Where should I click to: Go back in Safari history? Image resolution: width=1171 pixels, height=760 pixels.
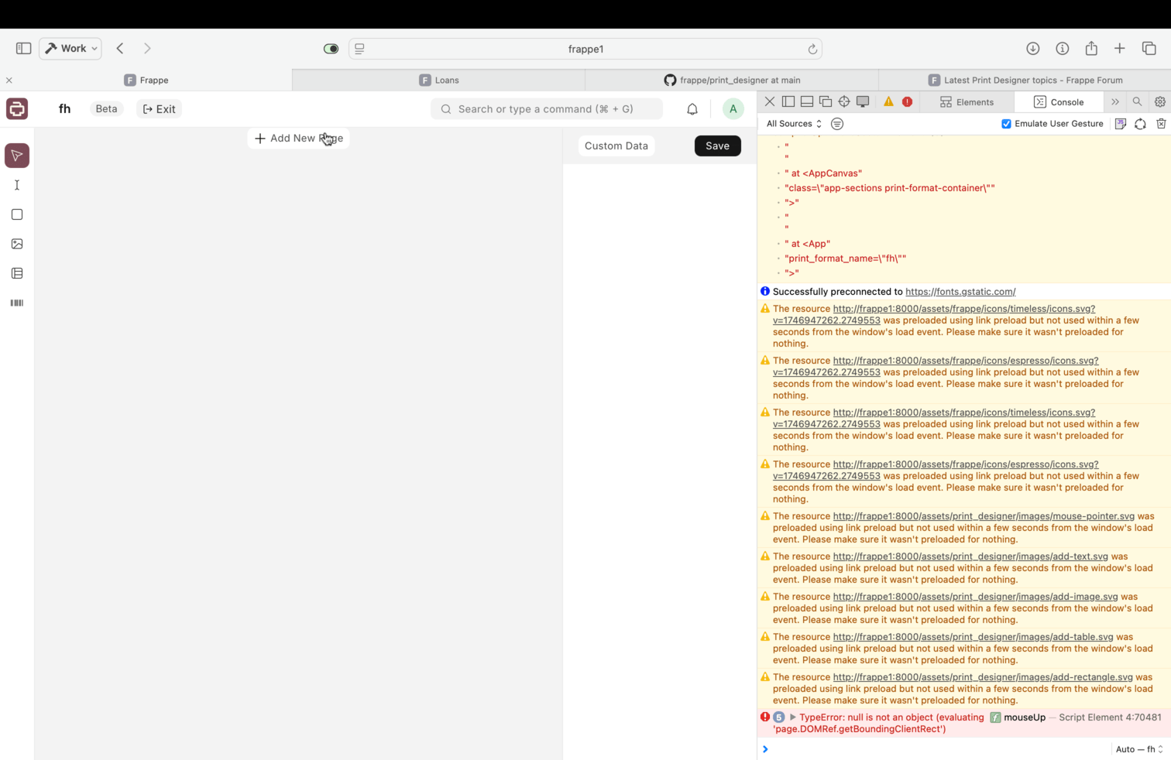(120, 48)
